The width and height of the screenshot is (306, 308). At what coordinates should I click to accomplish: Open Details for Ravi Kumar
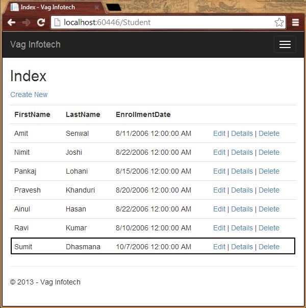click(x=242, y=228)
